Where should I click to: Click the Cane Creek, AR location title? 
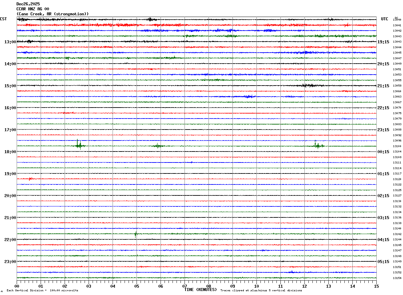pos(53,14)
